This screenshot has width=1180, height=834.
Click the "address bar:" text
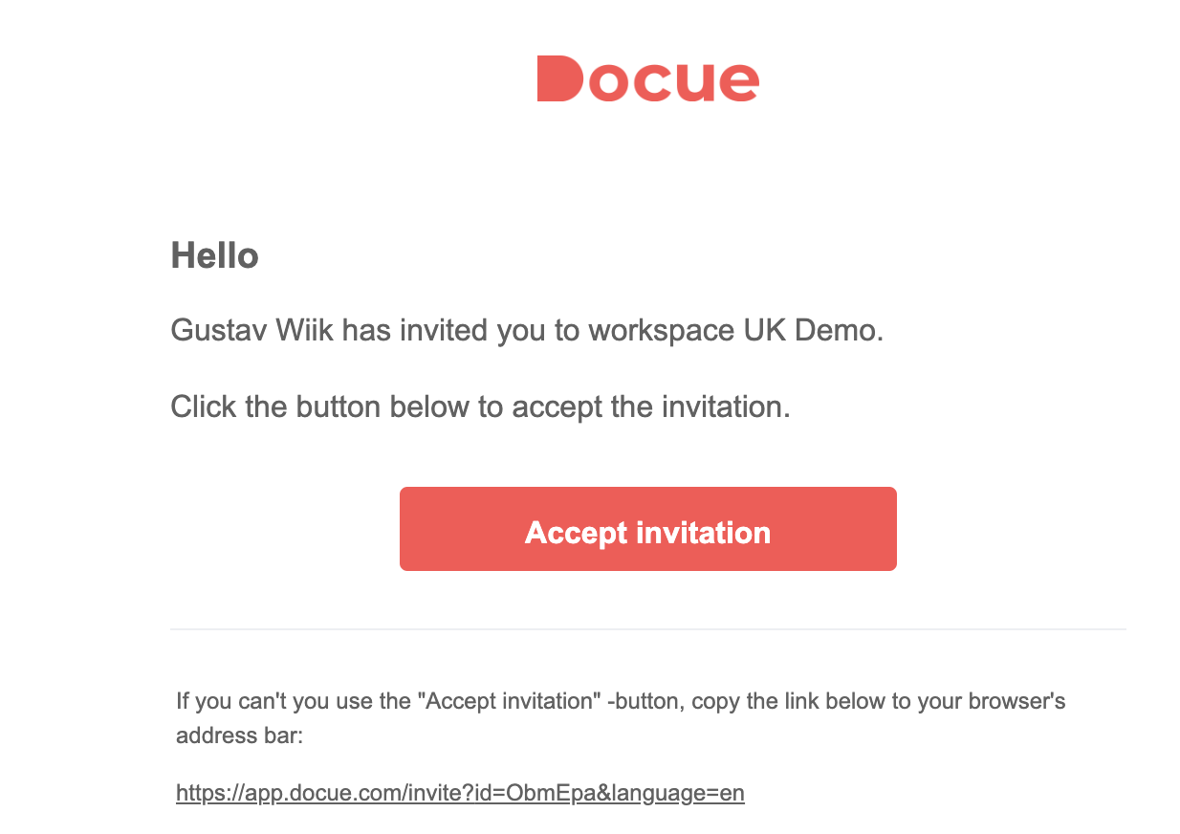coord(239,736)
